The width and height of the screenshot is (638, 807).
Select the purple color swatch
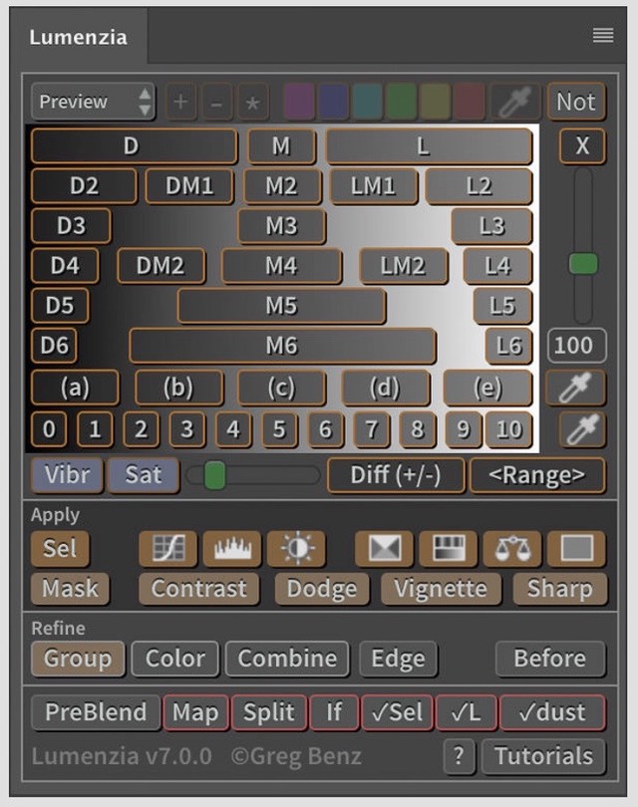(299, 102)
